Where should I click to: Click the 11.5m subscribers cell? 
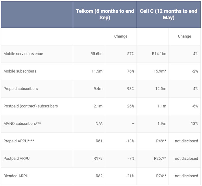[x=97, y=71]
